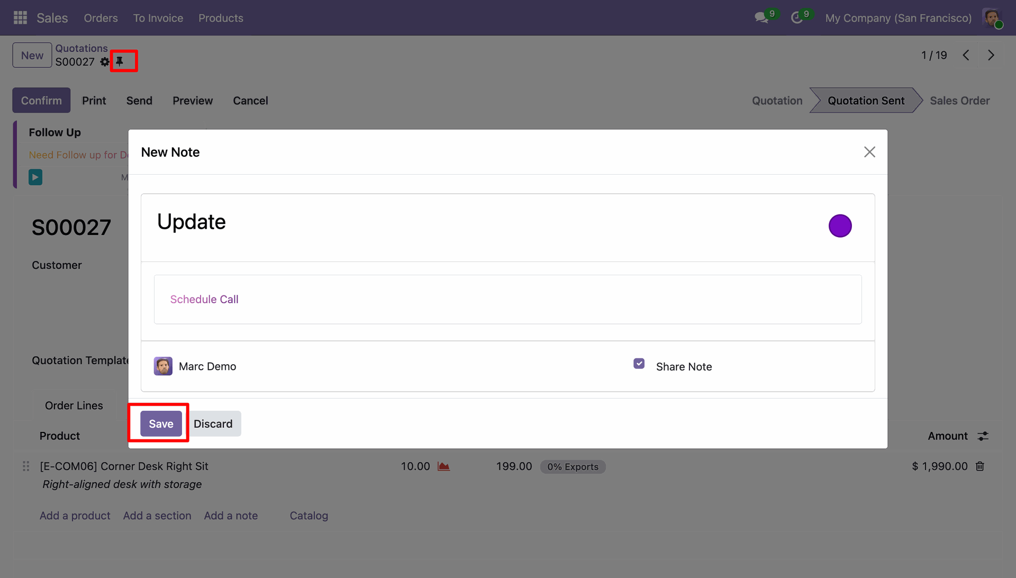The width and height of the screenshot is (1016, 578).
Task: Open the To Invoice menu
Action: (158, 18)
